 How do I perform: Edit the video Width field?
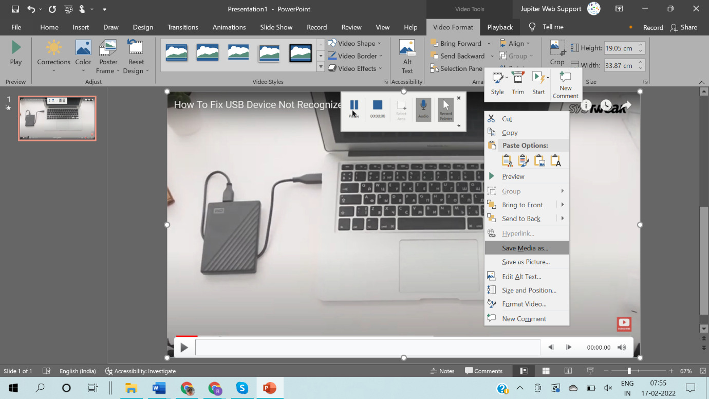(x=621, y=65)
